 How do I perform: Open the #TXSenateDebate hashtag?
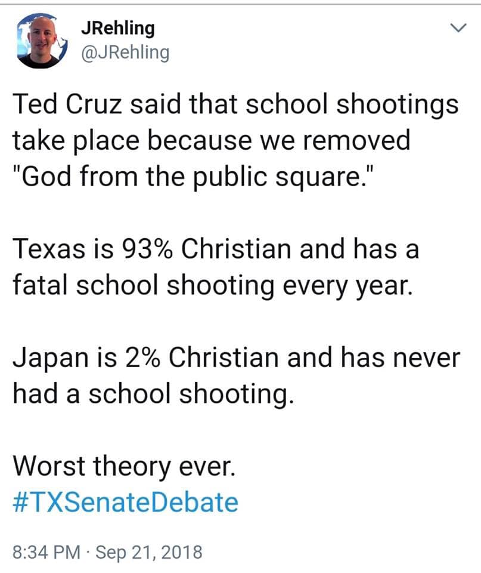pos(126,502)
